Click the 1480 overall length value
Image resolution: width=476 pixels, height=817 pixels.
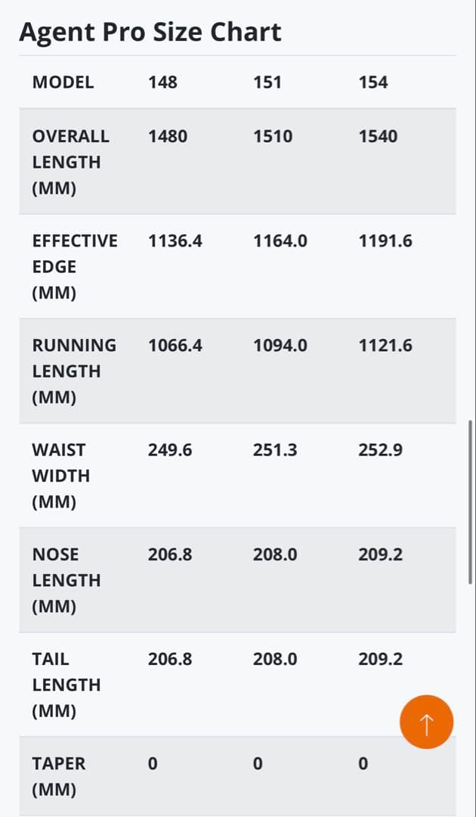168,136
